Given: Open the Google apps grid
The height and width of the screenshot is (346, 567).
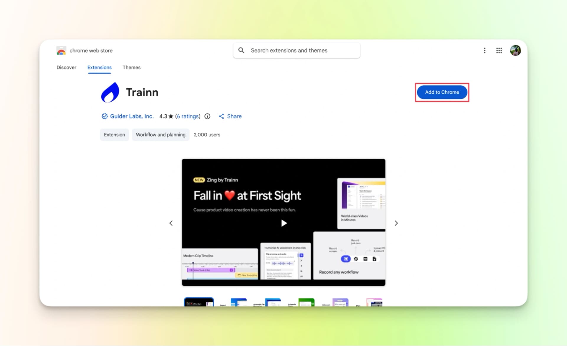Looking at the screenshot, I should coord(499,50).
